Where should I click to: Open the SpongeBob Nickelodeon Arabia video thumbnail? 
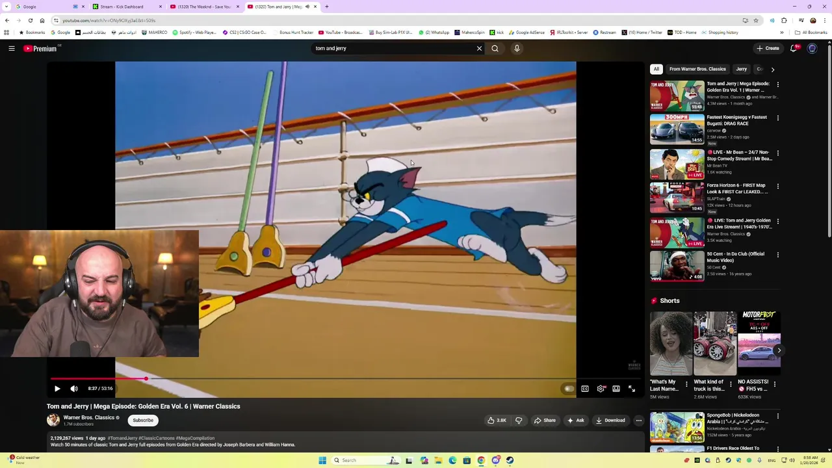677,427
